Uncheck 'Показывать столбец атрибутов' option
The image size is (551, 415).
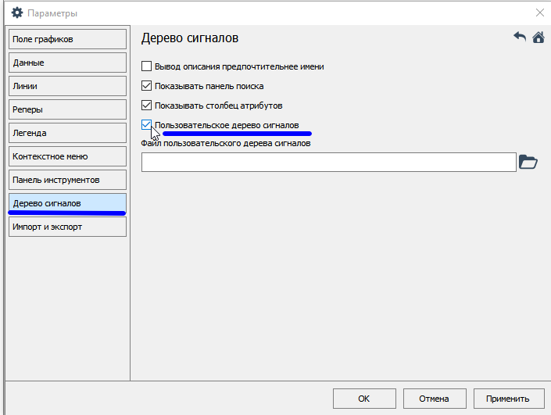146,106
